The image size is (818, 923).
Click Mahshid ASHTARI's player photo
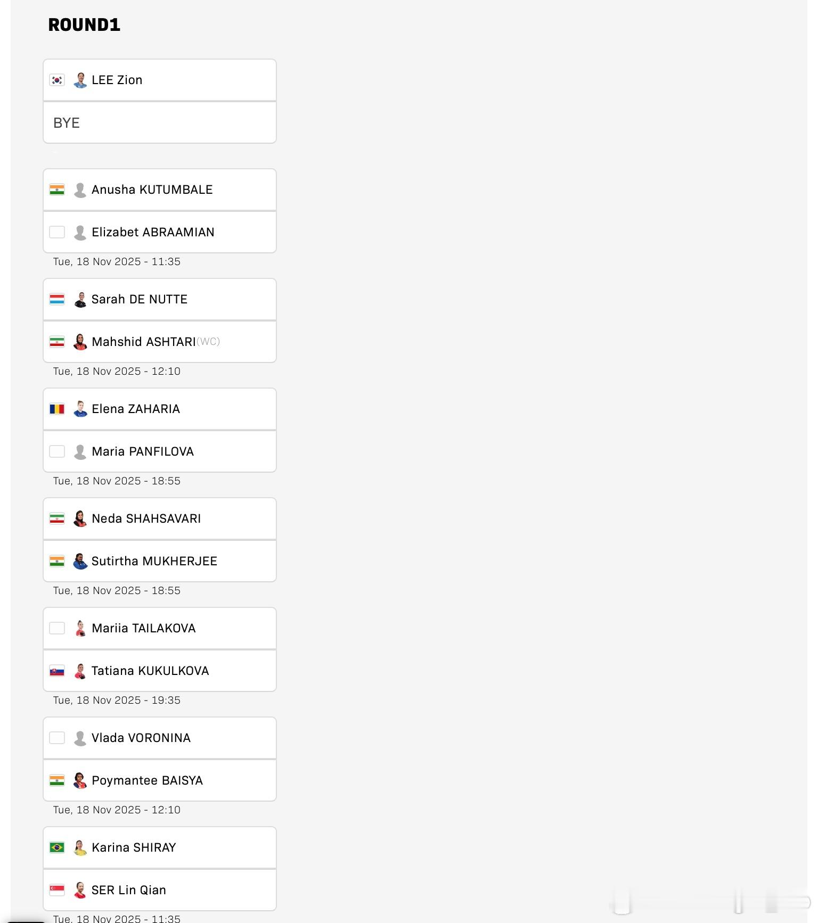coord(80,342)
